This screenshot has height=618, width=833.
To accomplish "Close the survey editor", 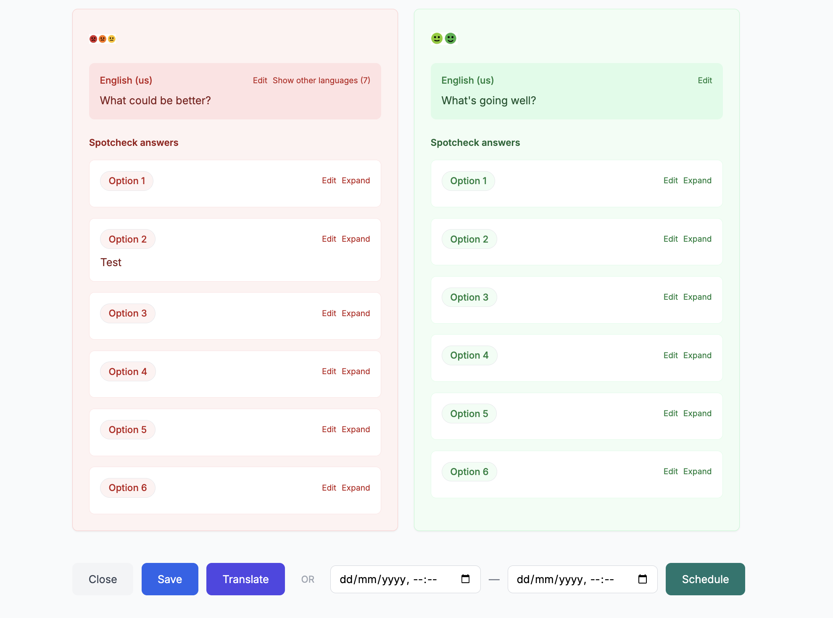I will [103, 579].
